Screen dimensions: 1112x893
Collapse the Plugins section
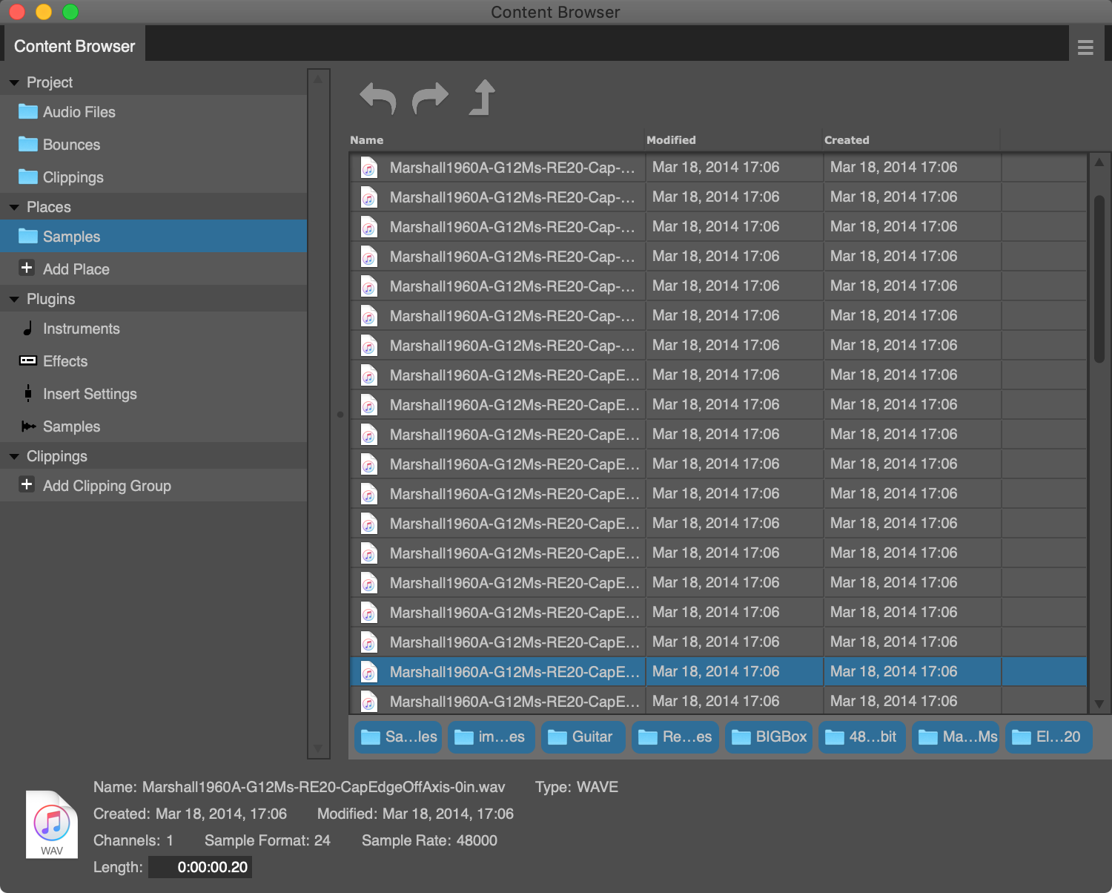pyautogui.click(x=15, y=299)
